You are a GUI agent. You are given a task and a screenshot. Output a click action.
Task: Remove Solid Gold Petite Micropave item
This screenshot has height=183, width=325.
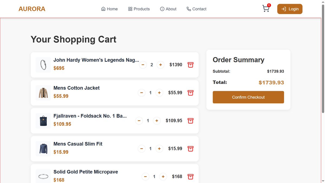pos(190,176)
